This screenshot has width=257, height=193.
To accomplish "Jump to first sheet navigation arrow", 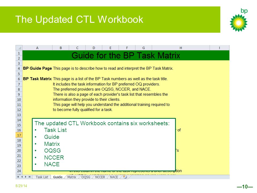I will click(x=18, y=177).
